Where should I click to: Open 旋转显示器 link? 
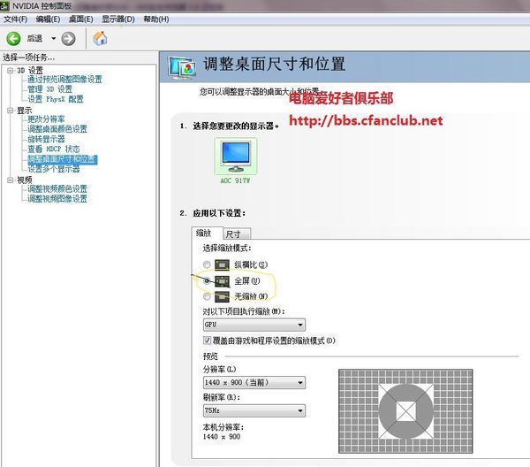pyautogui.click(x=46, y=139)
